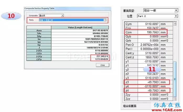Click the 组合前截面 label
Screen dimensions: 183x112
[x=130, y=106]
